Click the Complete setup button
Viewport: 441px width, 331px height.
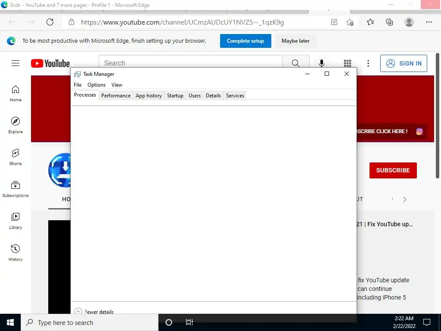245,41
